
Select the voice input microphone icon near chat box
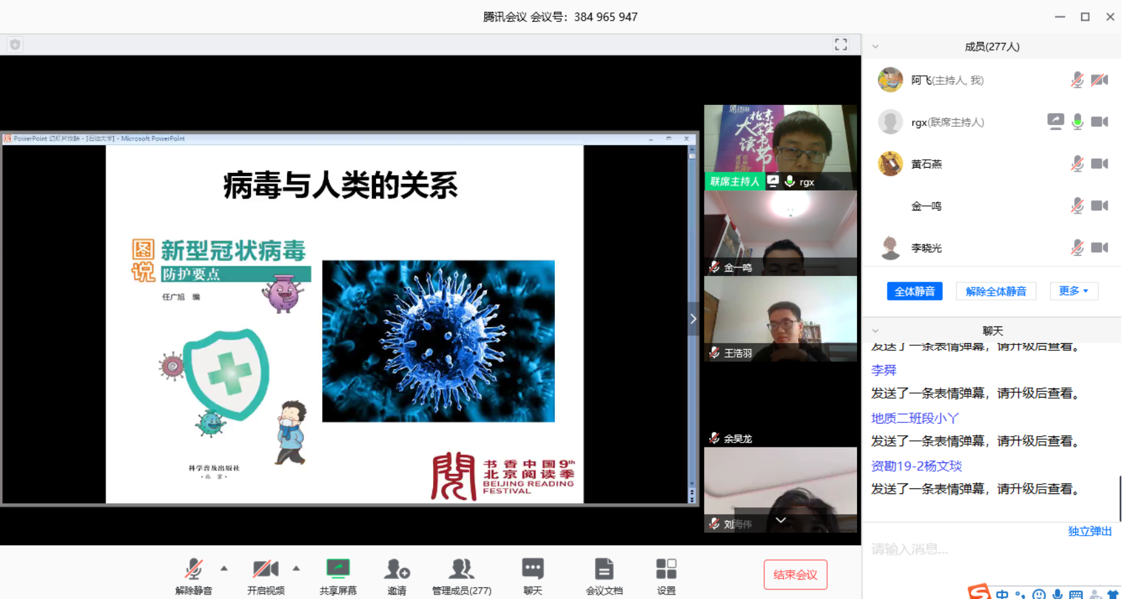[x=1057, y=593]
